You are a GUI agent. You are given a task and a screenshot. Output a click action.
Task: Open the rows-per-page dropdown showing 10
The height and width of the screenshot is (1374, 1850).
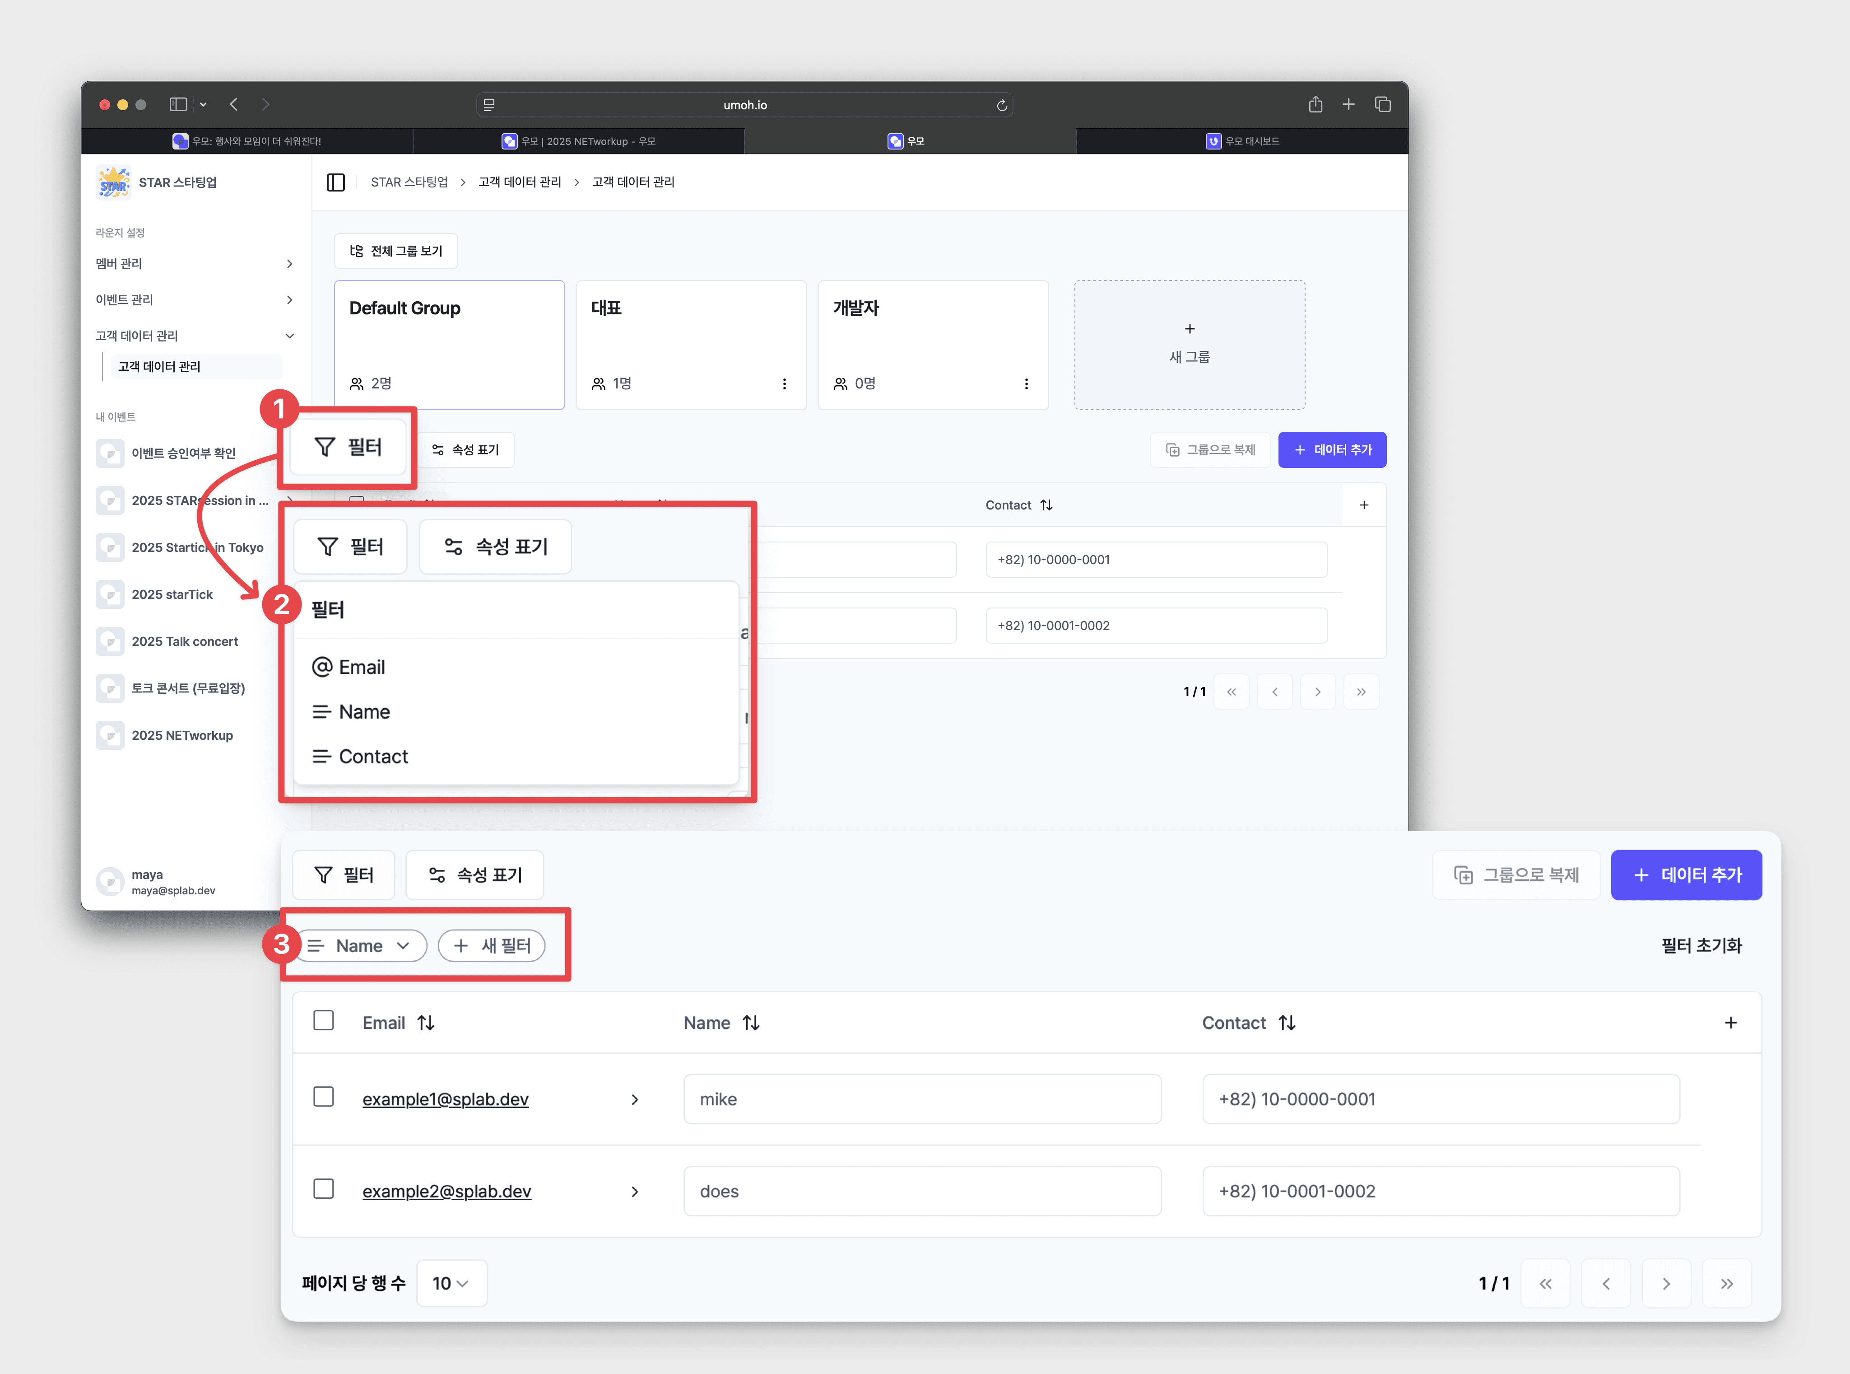click(x=451, y=1283)
